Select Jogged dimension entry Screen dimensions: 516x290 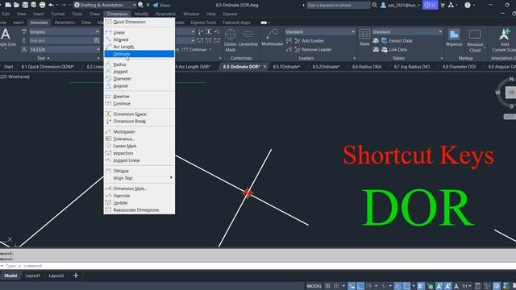pos(139,72)
